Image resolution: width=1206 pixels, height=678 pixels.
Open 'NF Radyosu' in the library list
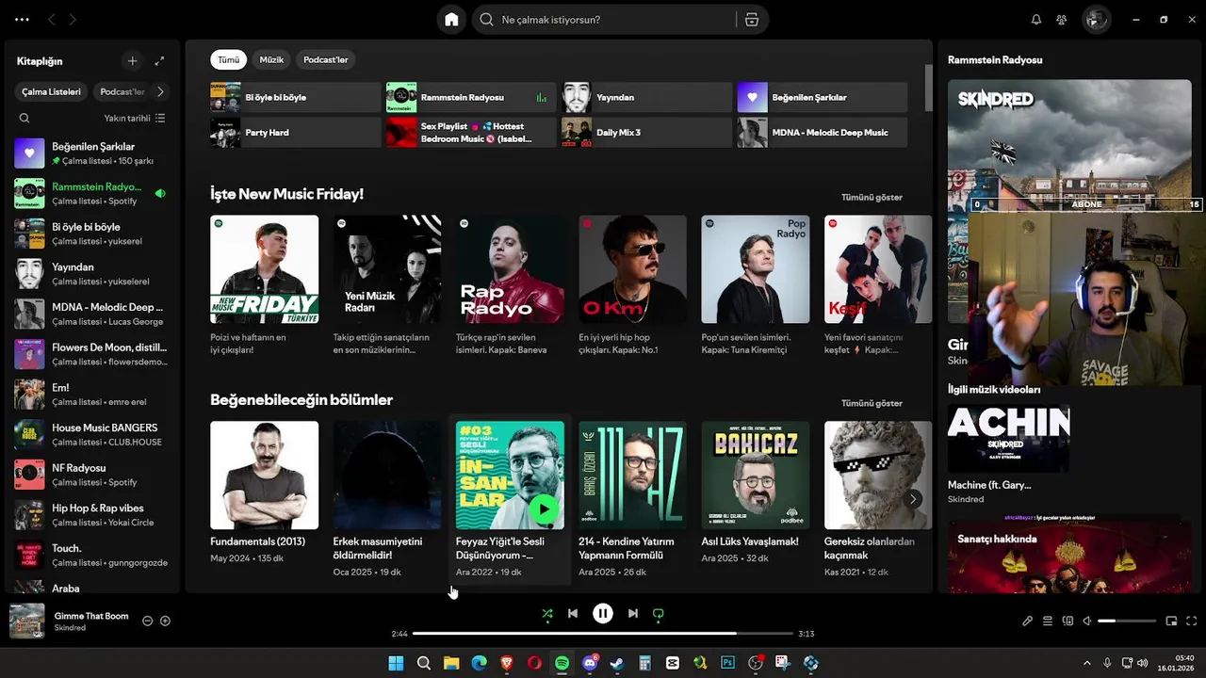tap(91, 475)
